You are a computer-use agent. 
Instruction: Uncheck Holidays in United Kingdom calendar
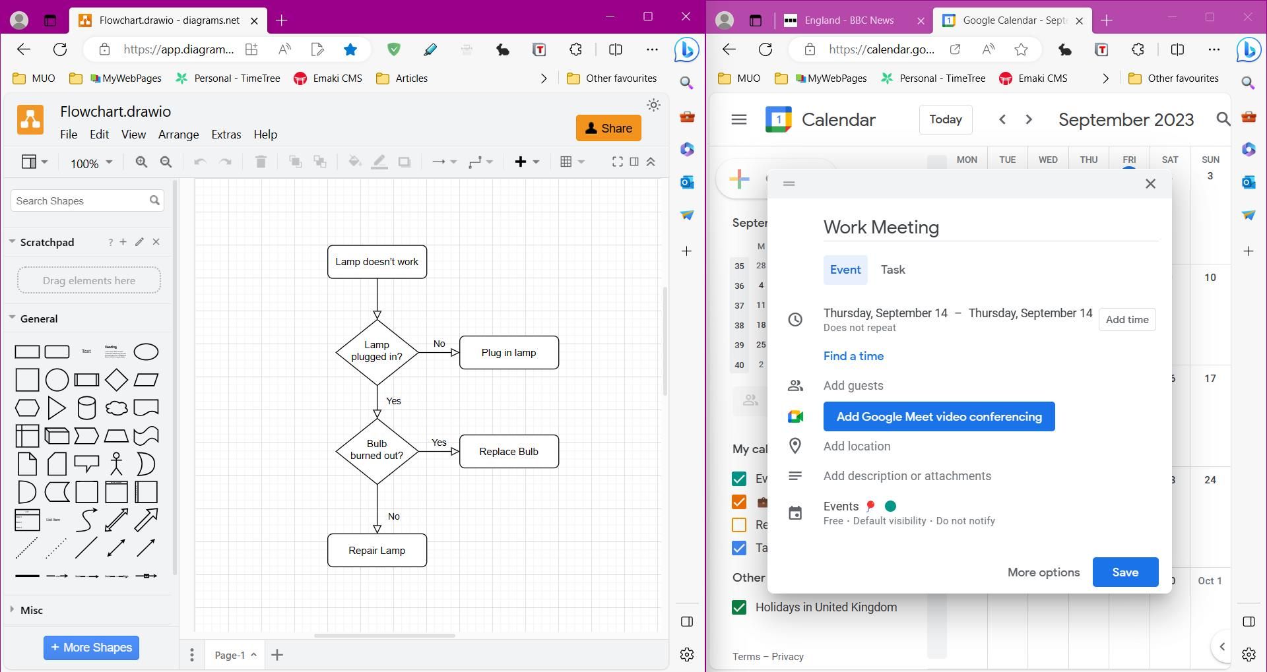click(x=739, y=607)
